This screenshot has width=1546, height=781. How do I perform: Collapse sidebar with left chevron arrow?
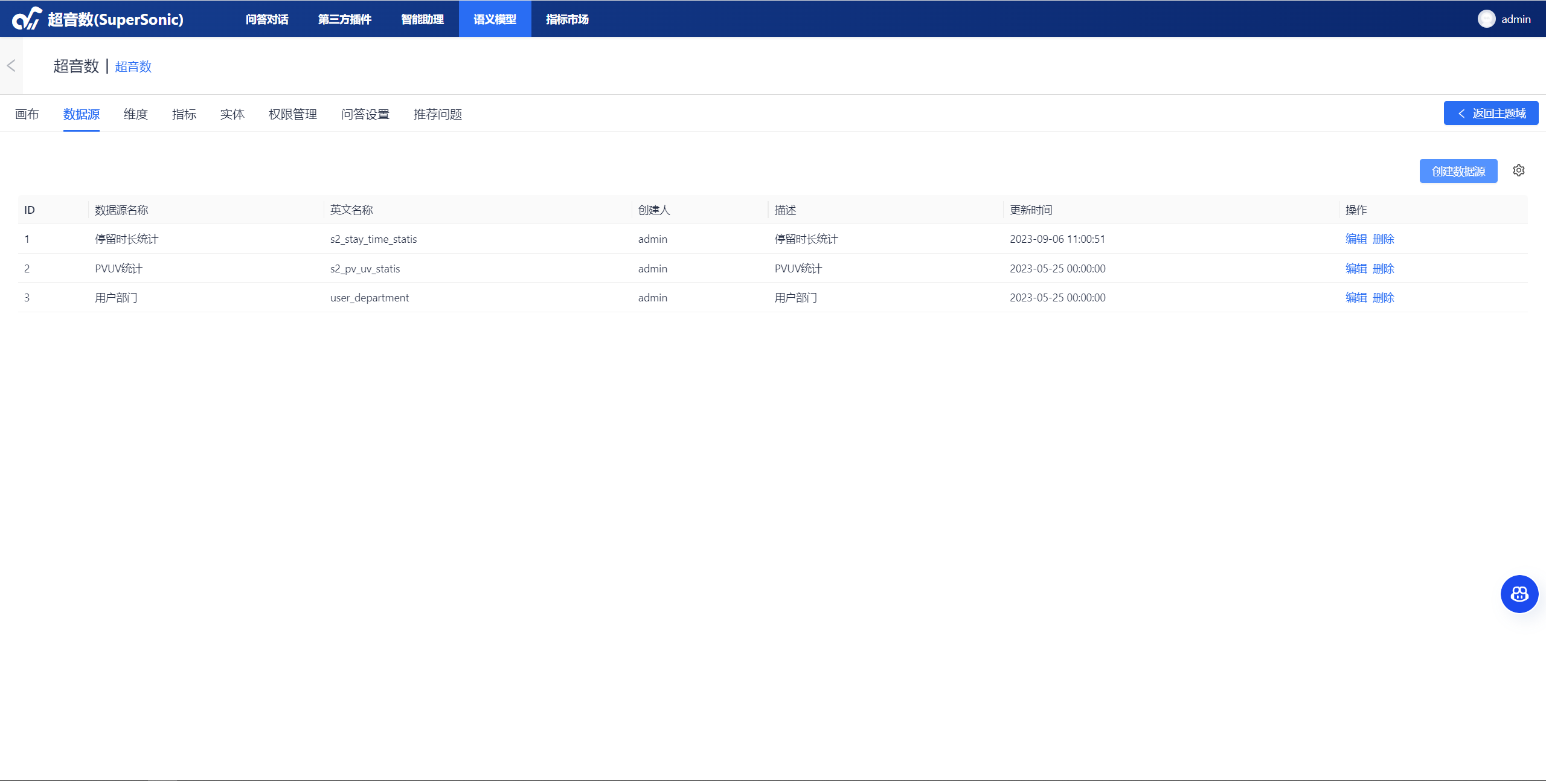[11, 66]
